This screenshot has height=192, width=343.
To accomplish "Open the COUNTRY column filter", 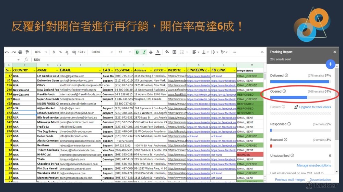I will 34,70.
